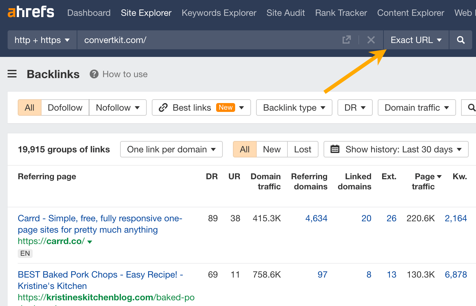Open the hamburger menu beside Backlinks
Viewport: 476px width, 306px height.
12,74
